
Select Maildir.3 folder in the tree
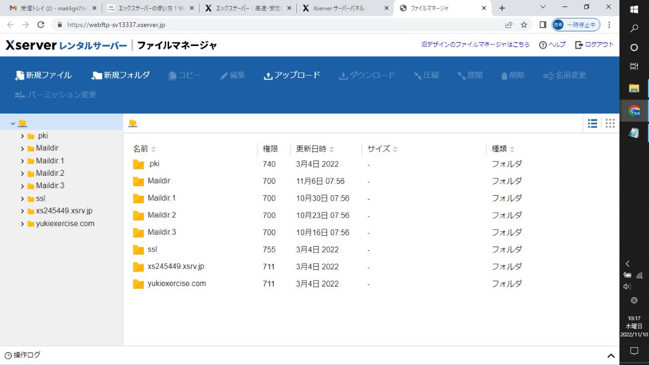click(50, 186)
